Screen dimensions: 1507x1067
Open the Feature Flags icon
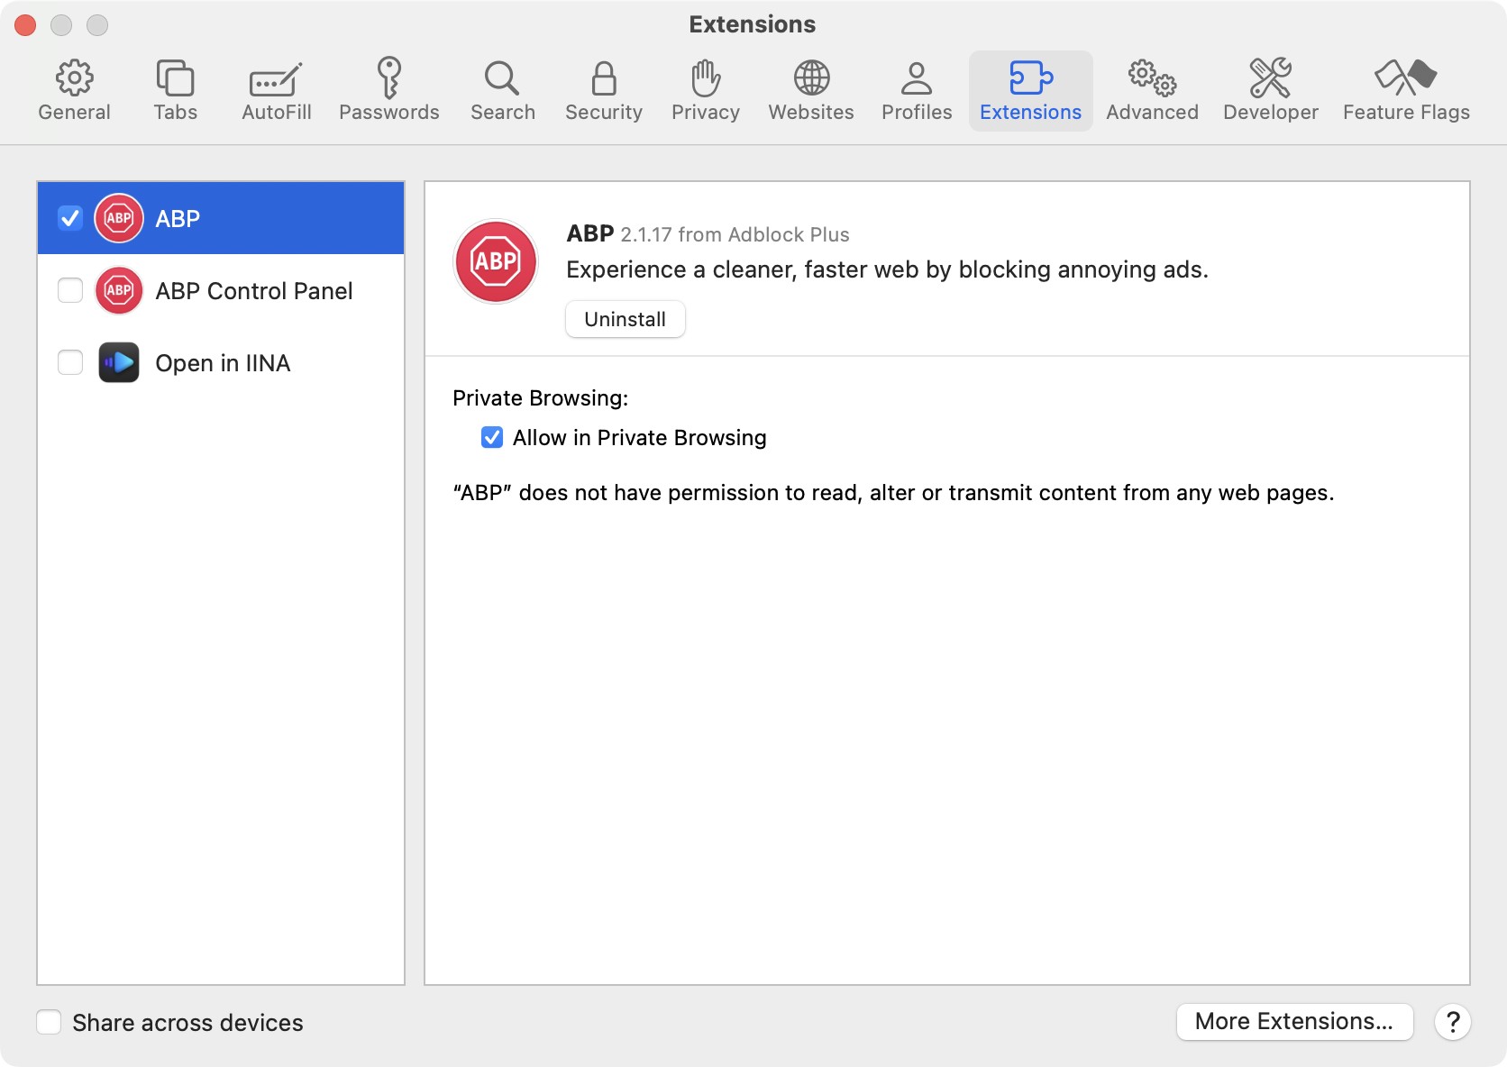[x=1406, y=78]
